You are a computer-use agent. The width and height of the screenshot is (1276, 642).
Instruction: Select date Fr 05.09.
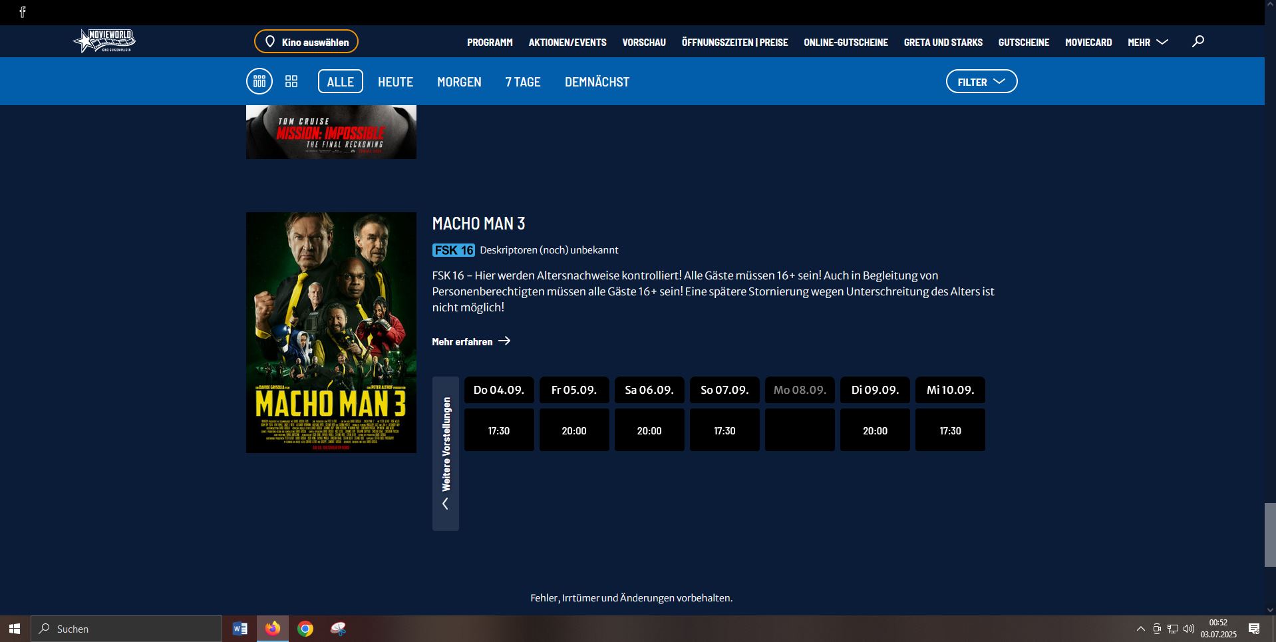[x=574, y=390]
